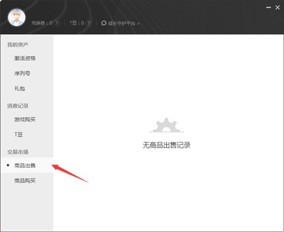The image size is (284, 232).
Task: Select 商品出售 in the sidebar
Action: click(x=27, y=165)
